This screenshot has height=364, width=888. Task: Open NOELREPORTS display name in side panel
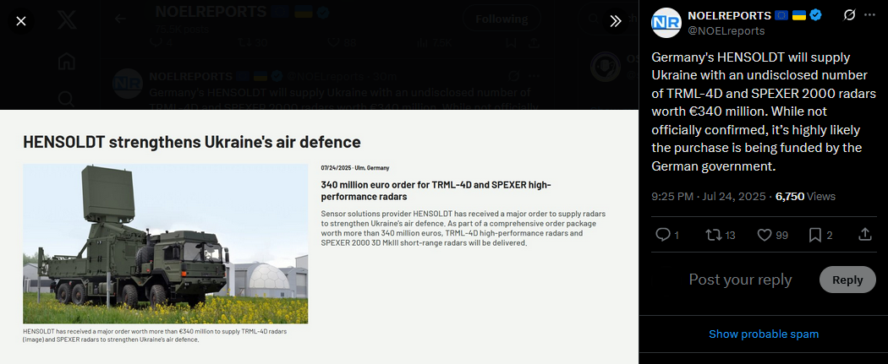coord(729,15)
